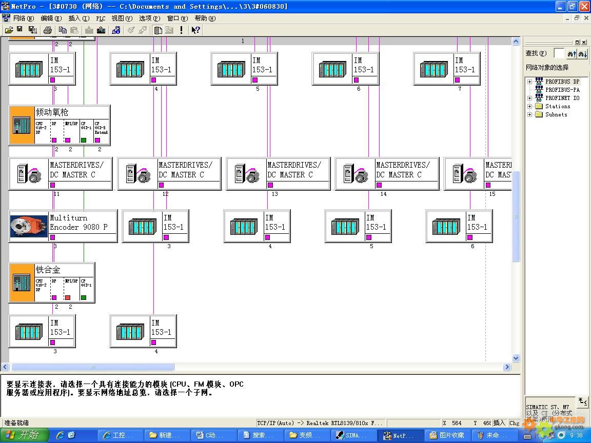Select the Multiturn Encoder 9080 P device image

click(29, 226)
